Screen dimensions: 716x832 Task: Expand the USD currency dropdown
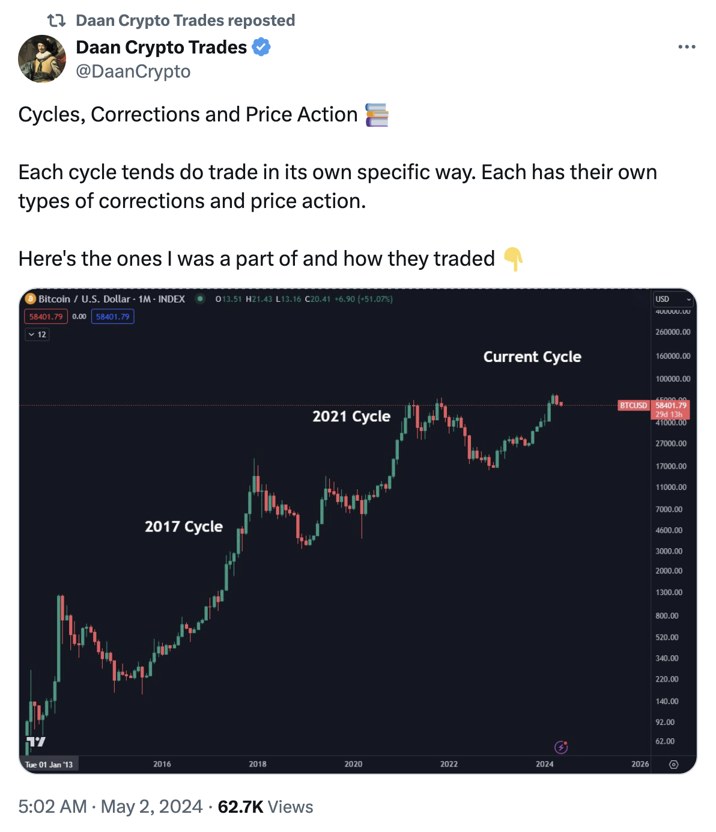673,299
